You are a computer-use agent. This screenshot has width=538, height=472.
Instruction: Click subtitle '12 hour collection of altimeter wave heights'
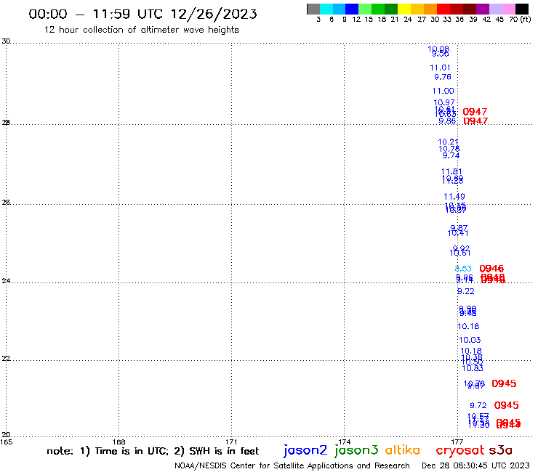pyautogui.click(x=141, y=30)
